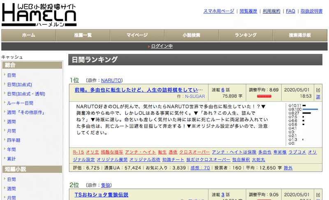Open the 捜索掲示板 navigation tab

[300, 35]
